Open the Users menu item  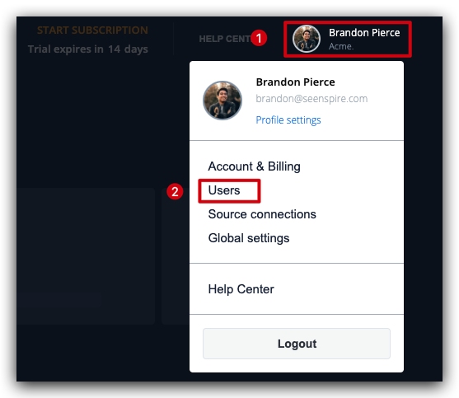click(224, 190)
